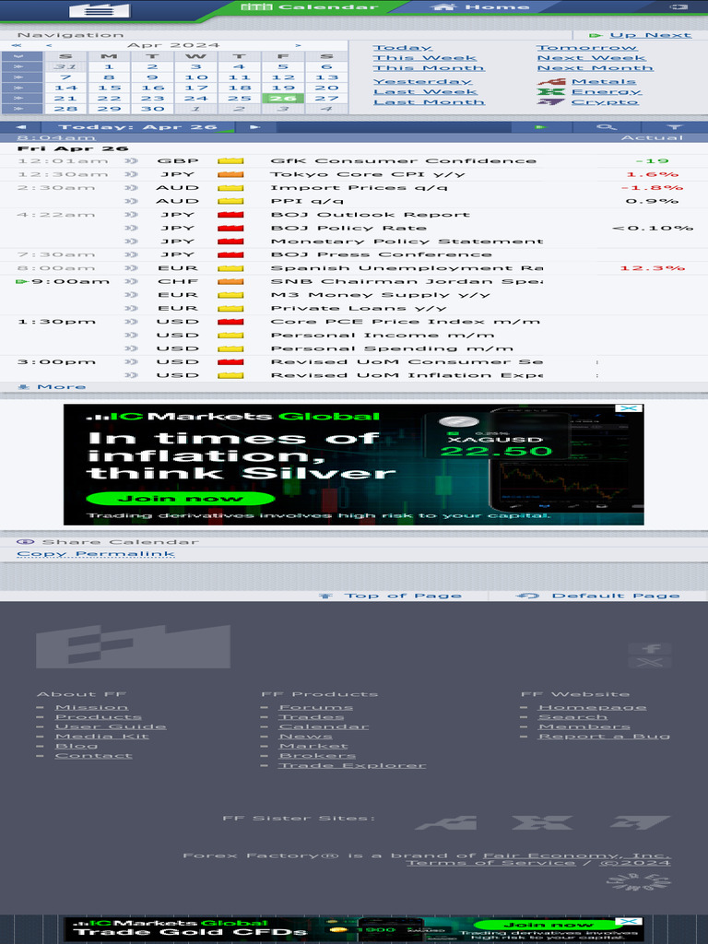Open the login icon at top right
Image resolution: width=708 pixels, height=944 pixels.
[678, 6]
